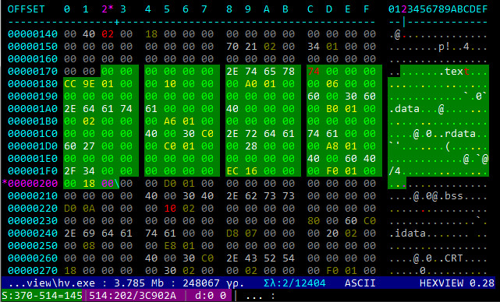This screenshot has width=500, height=302.
Task: Click the selection range S:370-514=145 field
Action: 42,296
